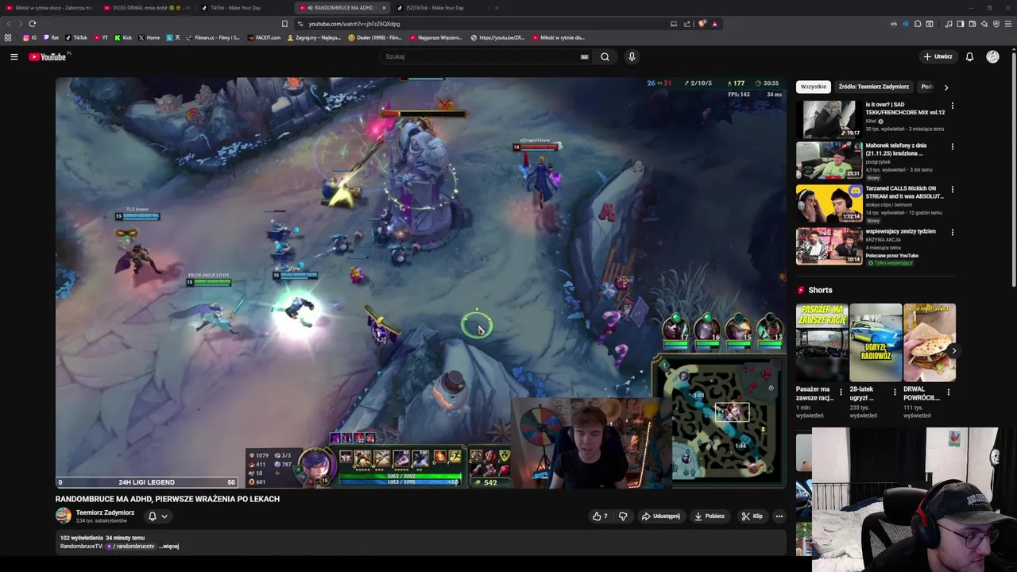The image size is (1017, 572).
Task: Dislike the video with thumbs down
Action: 623,516
